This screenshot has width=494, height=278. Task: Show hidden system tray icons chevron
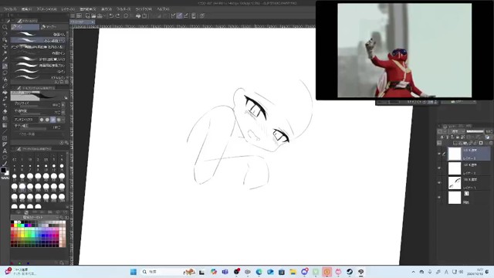[414, 272]
